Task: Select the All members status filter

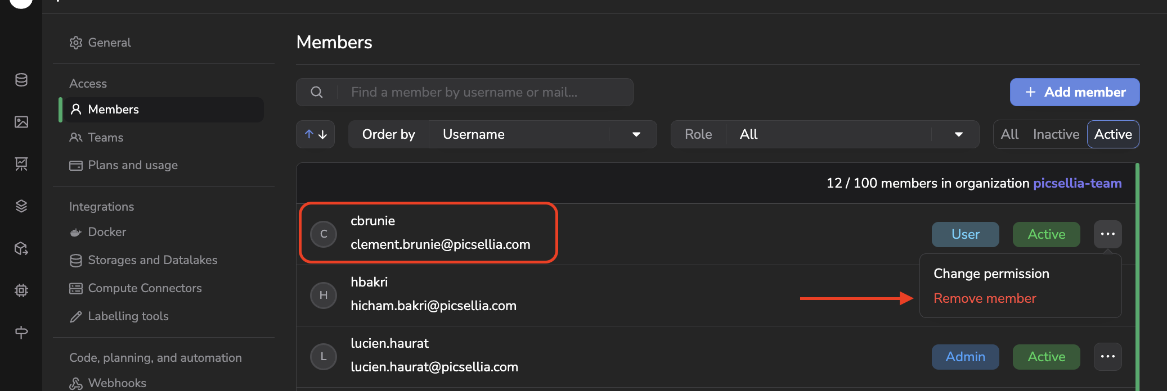Action: (1009, 134)
